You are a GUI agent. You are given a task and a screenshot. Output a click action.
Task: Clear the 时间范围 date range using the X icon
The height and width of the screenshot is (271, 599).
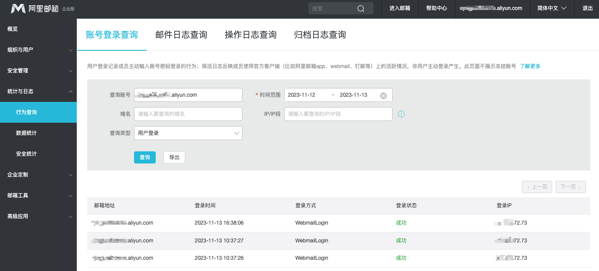383,95
